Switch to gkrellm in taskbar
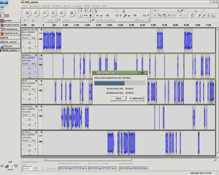This screenshot has height=175, width=219. point(10,21)
